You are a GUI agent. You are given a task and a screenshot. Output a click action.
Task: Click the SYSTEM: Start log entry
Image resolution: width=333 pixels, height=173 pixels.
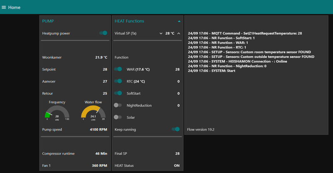click(211, 71)
